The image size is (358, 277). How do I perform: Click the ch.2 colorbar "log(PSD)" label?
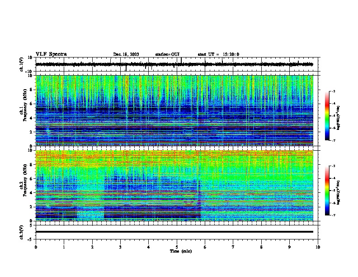[339, 192]
